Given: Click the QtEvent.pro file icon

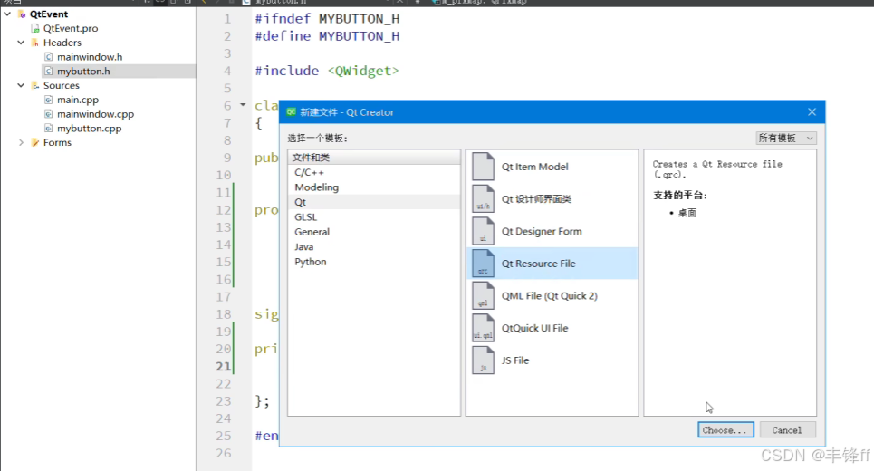Looking at the screenshot, I should click(x=35, y=28).
